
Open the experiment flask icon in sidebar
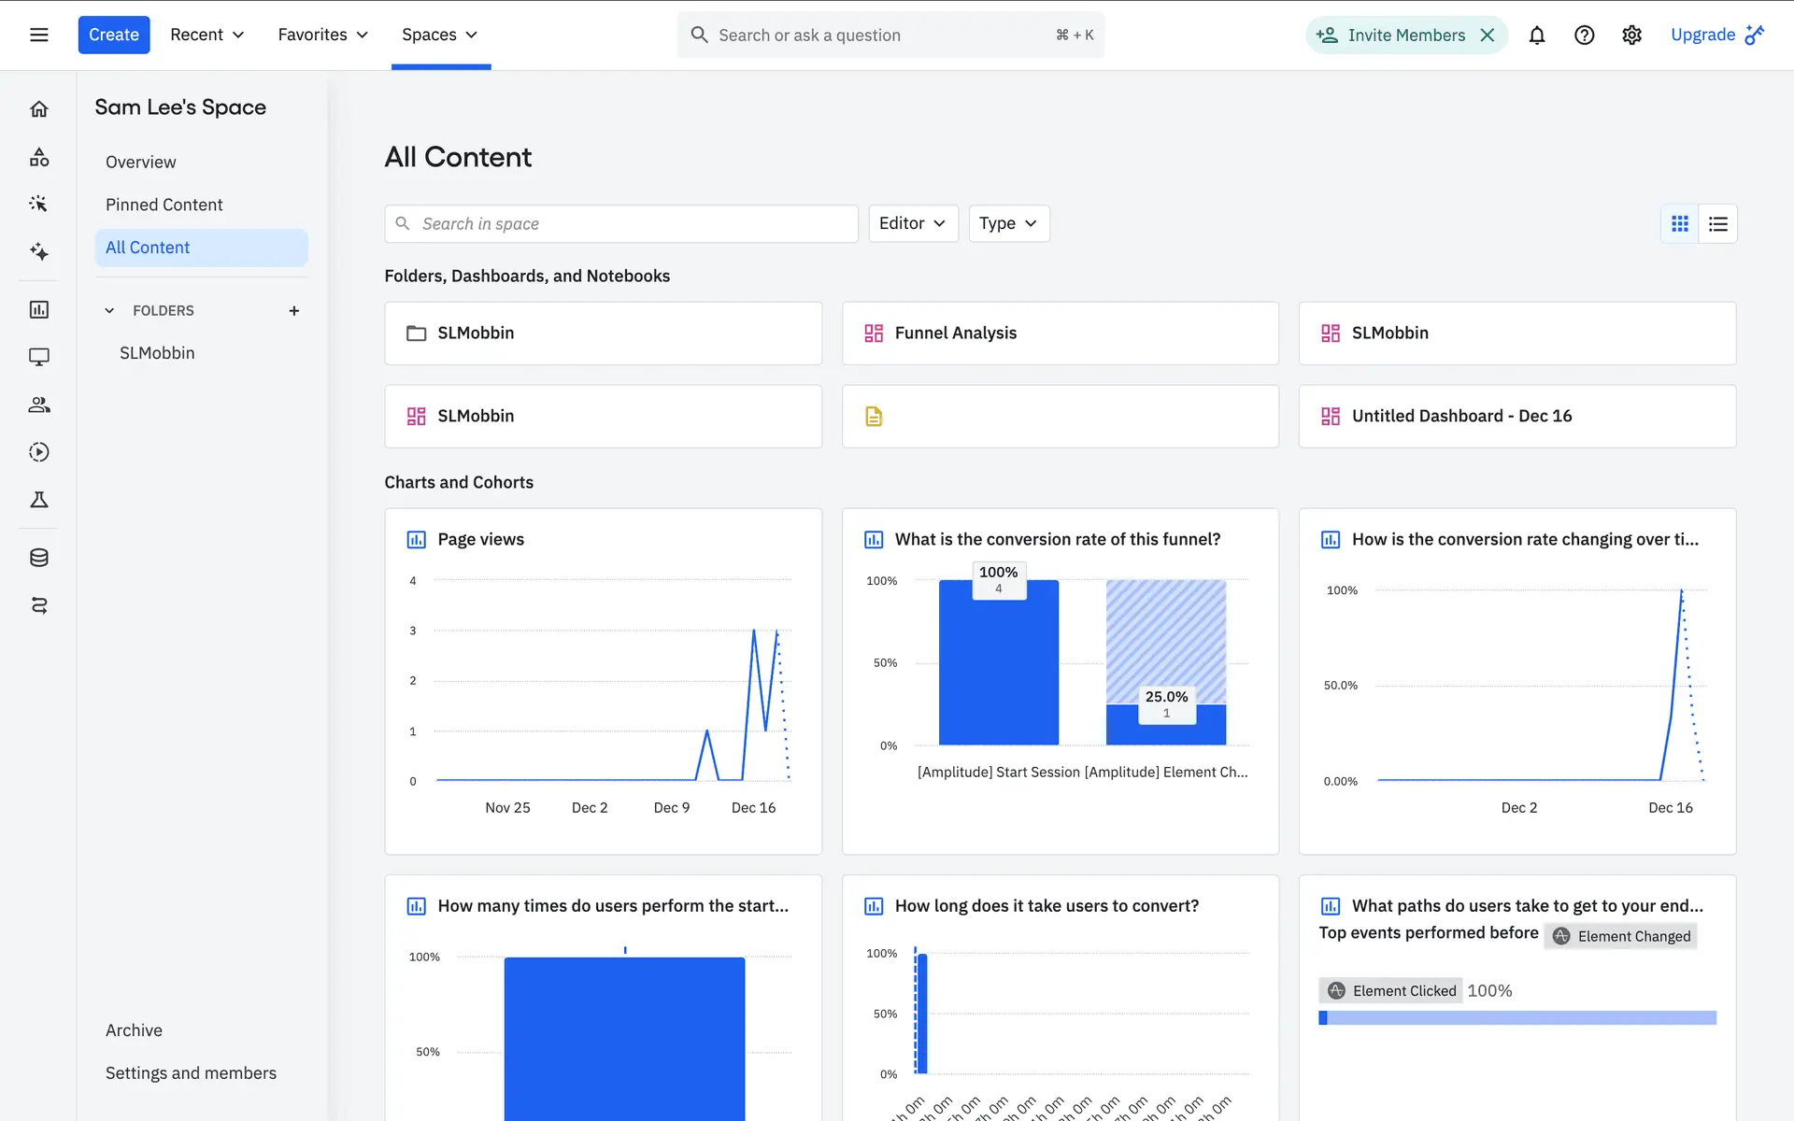(38, 500)
